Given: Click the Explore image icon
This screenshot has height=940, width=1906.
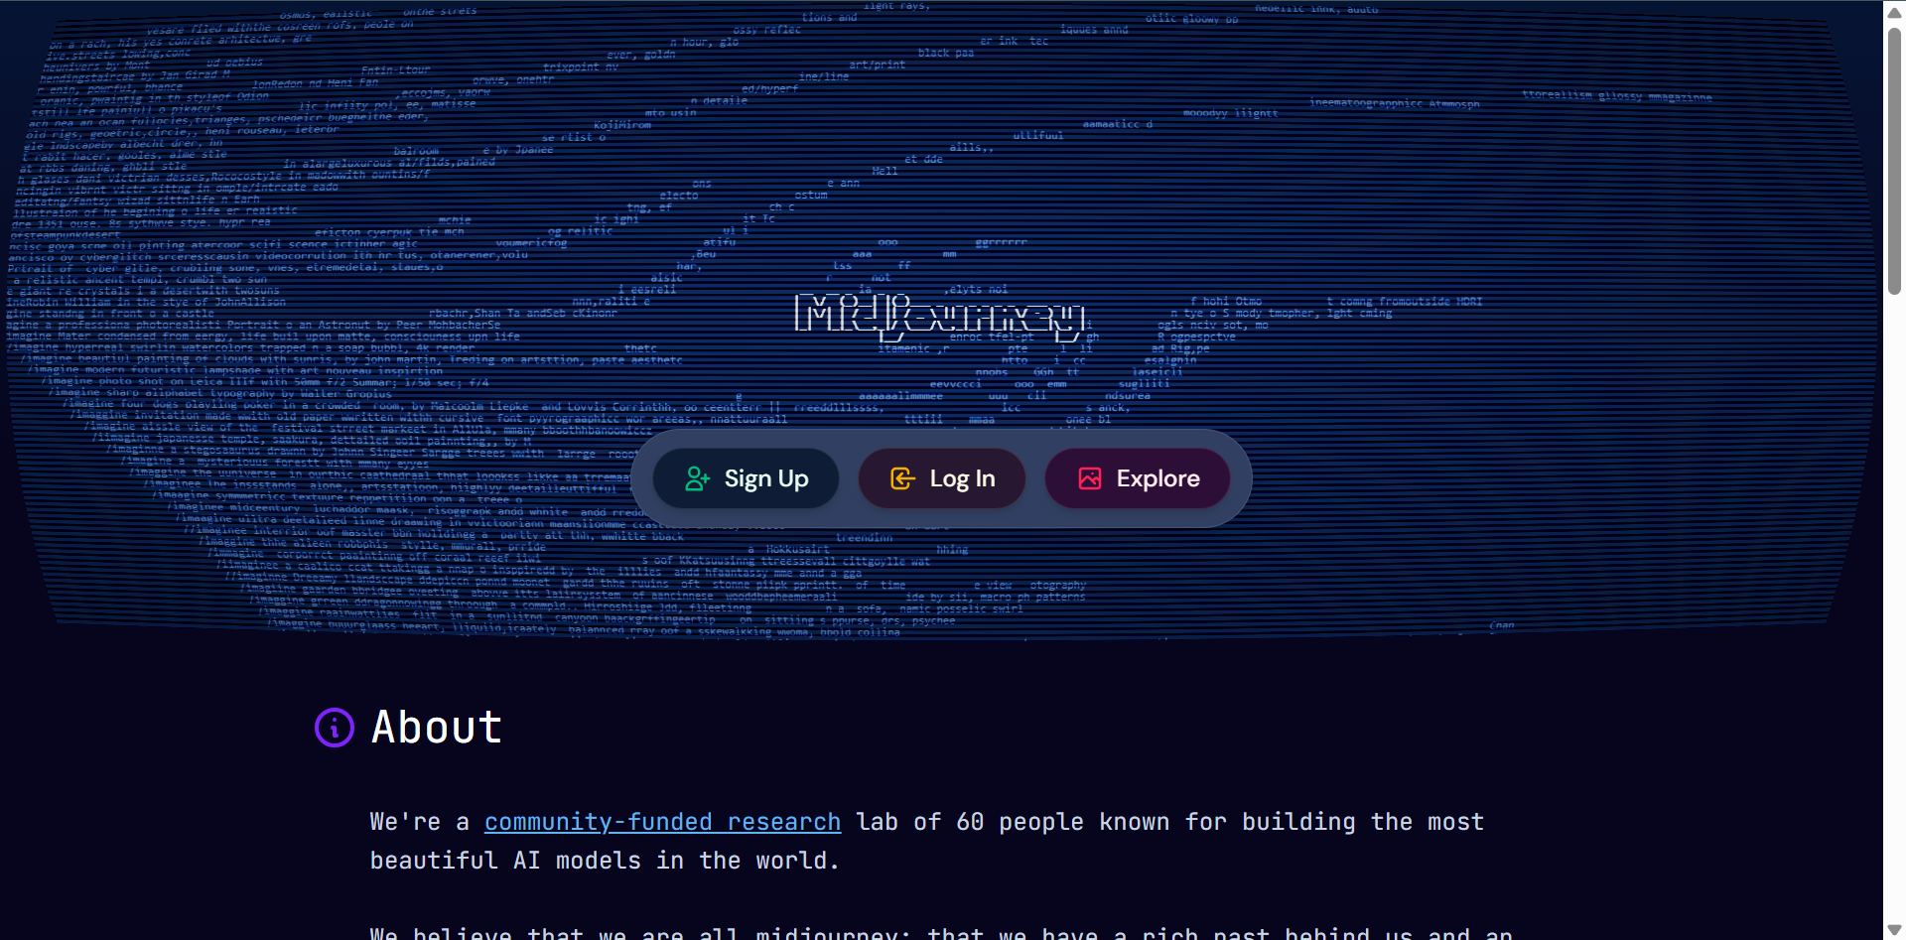Looking at the screenshot, I should tap(1090, 478).
